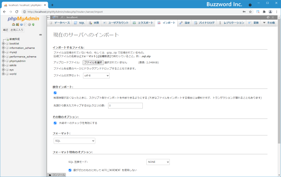Switch to the ユーザアカウント tab

click(116, 23)
